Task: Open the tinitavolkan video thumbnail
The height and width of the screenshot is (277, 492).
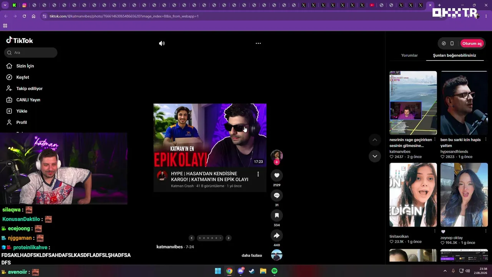Action: pos(413,195)
